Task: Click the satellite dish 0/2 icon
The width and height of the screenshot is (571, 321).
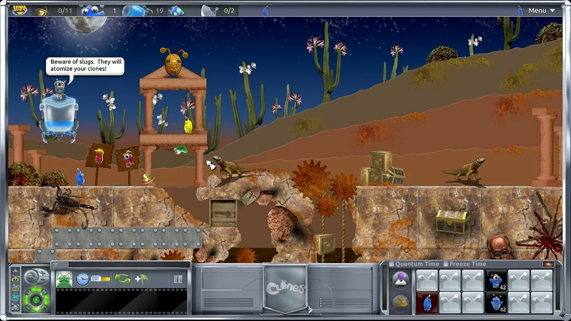Action: tap(210, 10)
